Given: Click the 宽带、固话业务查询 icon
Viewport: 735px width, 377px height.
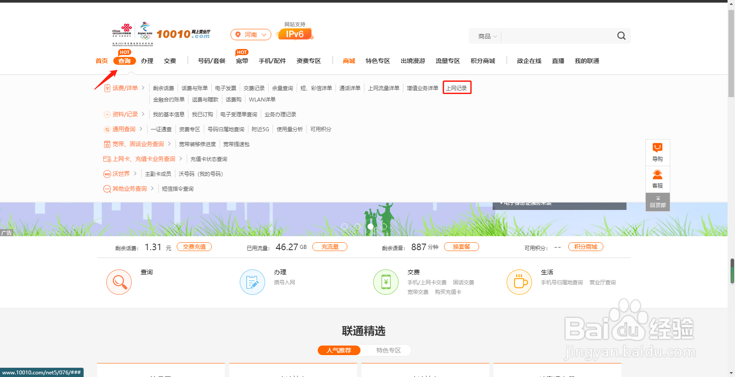Looking at the screenshot, I should tap(107, 144).
